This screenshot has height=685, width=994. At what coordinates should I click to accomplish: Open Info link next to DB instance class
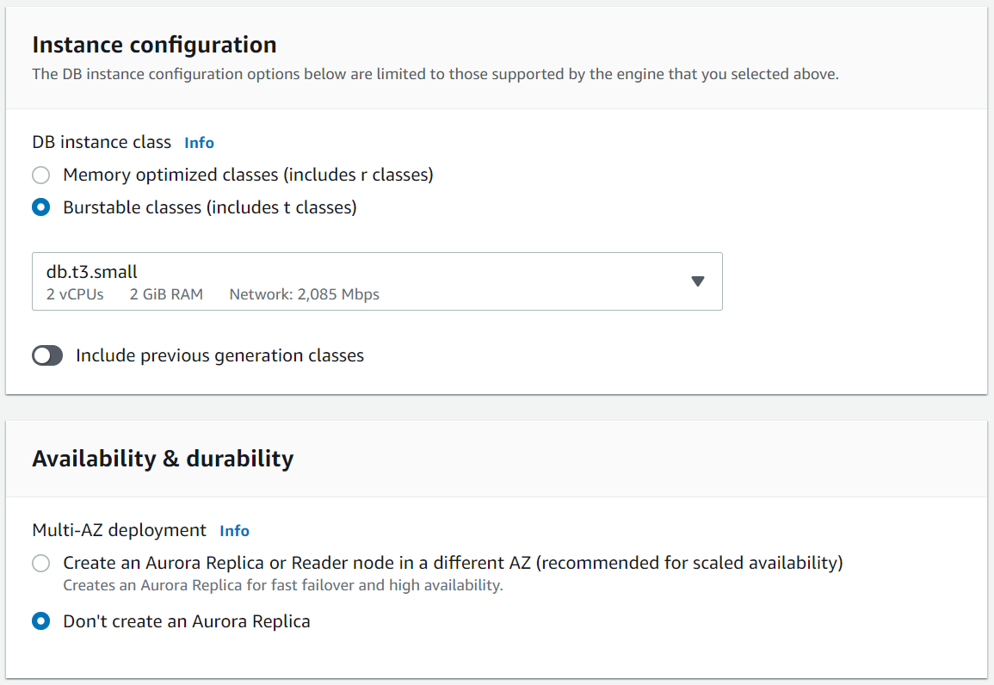point(199,143)
